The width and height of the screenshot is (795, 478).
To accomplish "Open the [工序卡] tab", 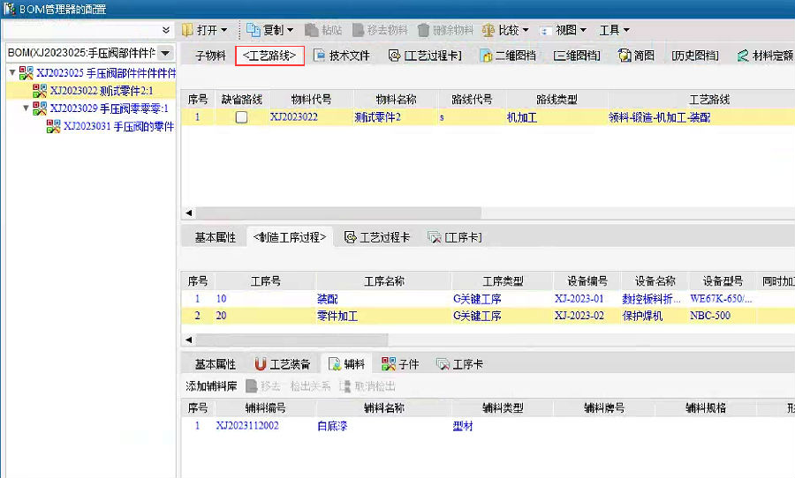I will pos(455,237).
